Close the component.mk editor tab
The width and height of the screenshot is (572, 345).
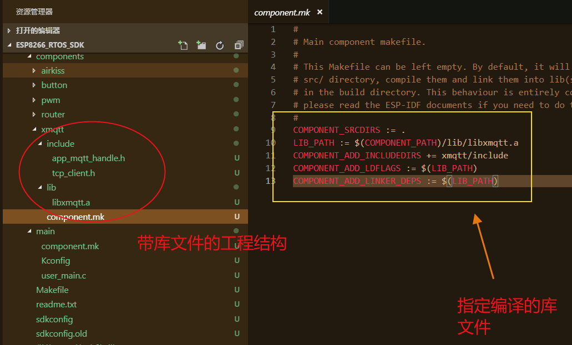tap(320, 12)
